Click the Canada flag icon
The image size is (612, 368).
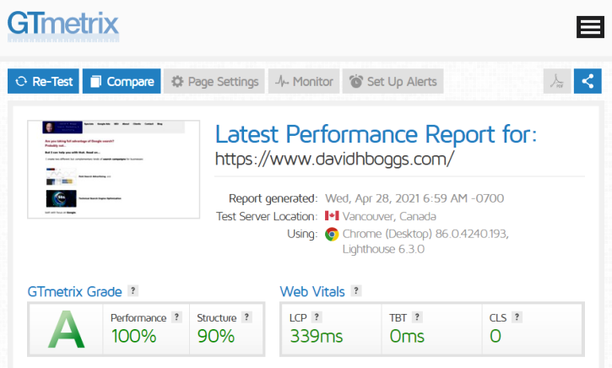pos(332,215)
